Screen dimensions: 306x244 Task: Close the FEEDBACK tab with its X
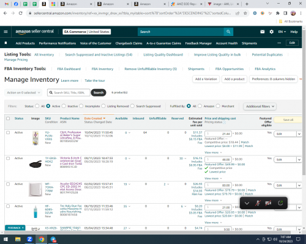click(x=23, y=228)
